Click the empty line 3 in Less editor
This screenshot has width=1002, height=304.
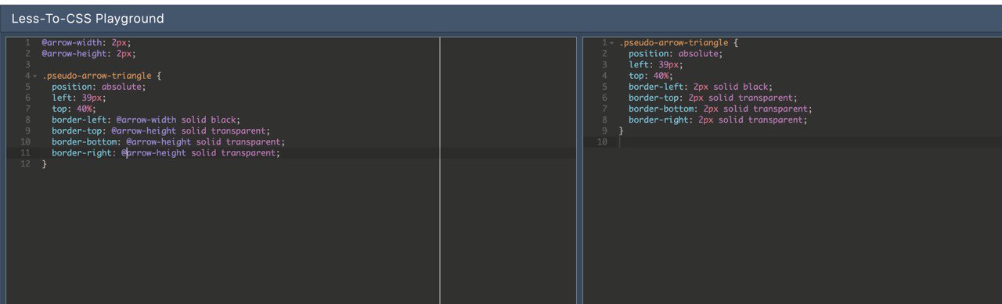click(x=235, y=65)
